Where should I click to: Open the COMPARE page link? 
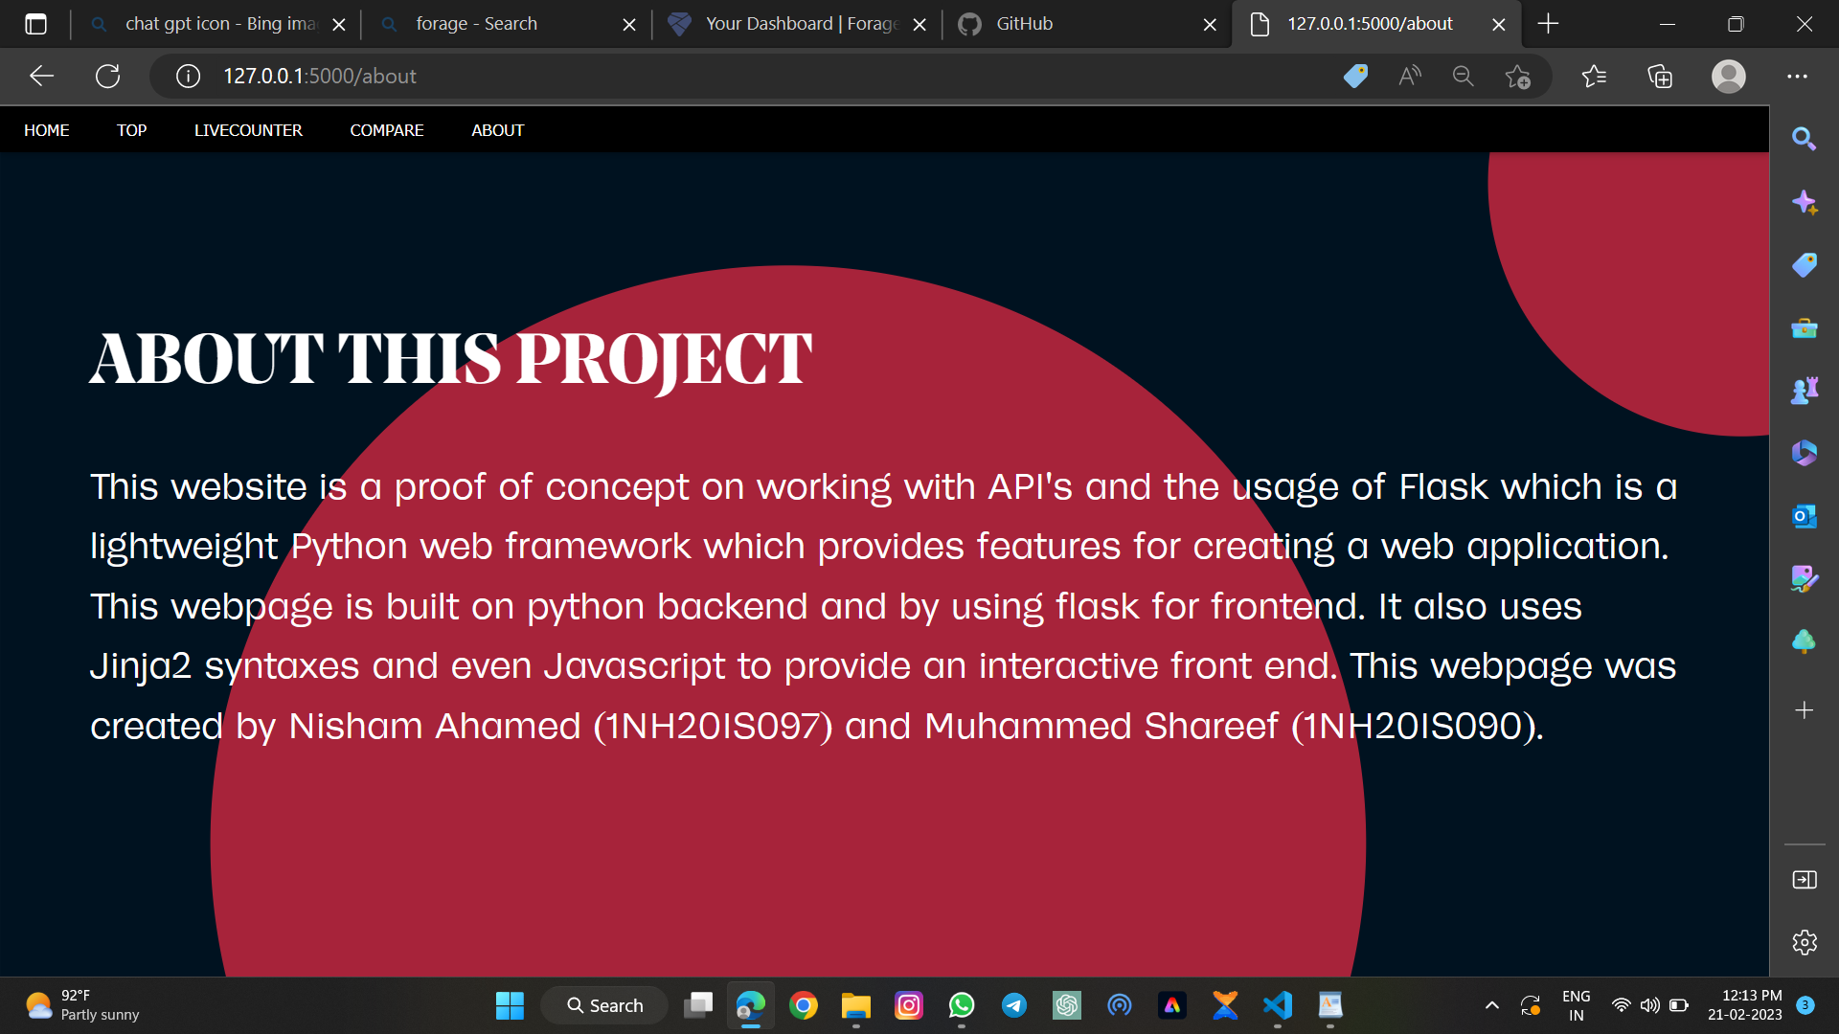click(x=386, y=130)
